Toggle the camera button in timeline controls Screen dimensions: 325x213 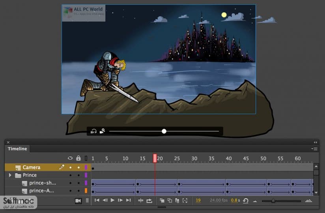(x=78, y=200)
